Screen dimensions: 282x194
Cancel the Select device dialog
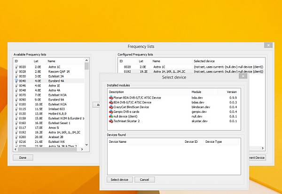coord(144,179)
